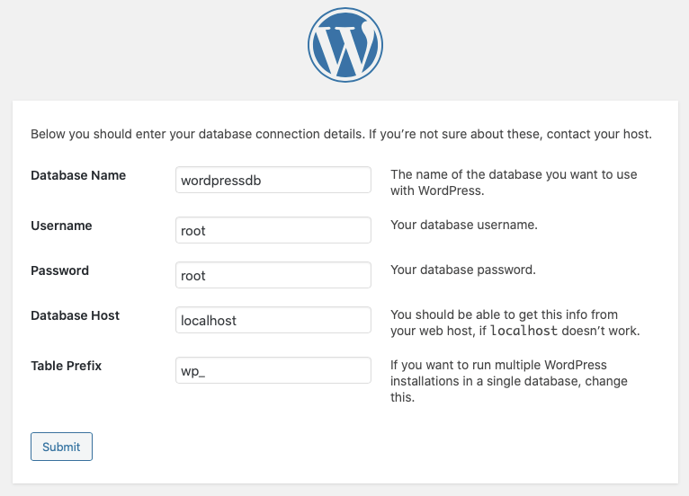This screenshot has height=496, width=689.
Task: Click the "Database Name" field label
Action: (x=78, y=175)
